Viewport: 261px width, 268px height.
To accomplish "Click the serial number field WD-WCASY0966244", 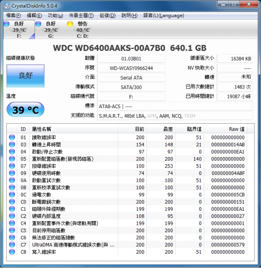I will click(x=131, y=68).
